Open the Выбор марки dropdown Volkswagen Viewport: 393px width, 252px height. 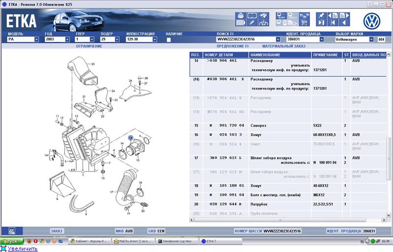371,39
